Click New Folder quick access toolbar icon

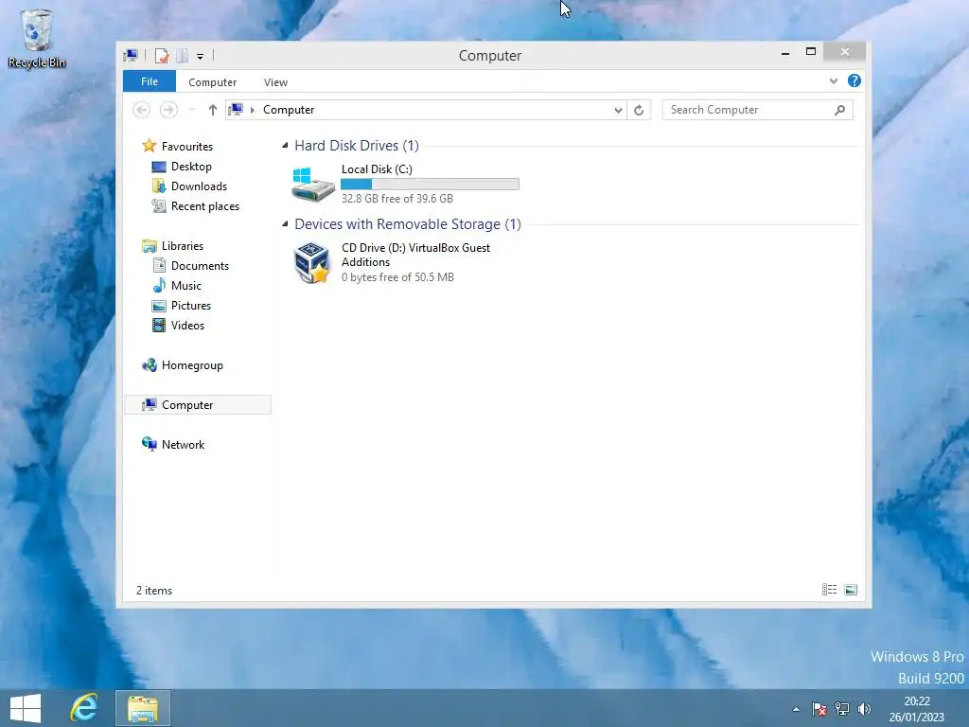182,56
